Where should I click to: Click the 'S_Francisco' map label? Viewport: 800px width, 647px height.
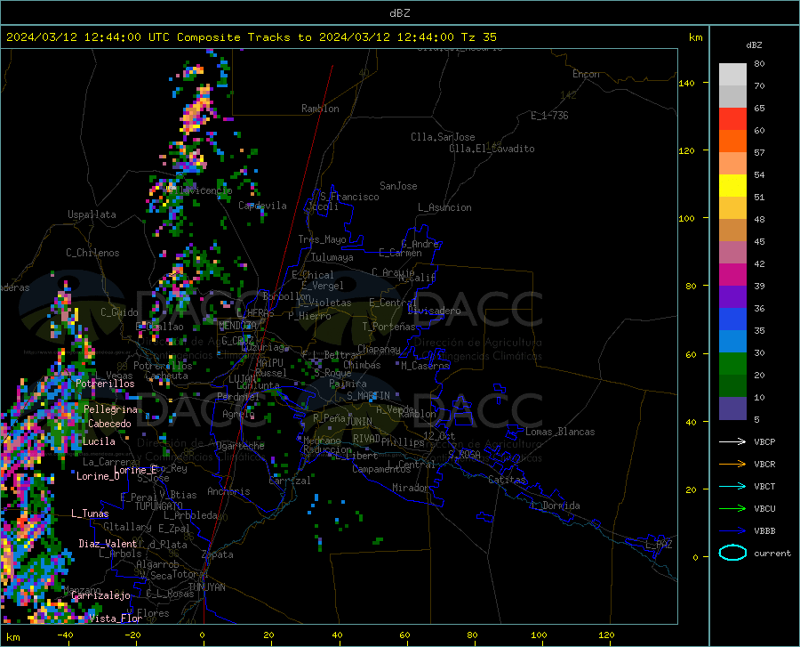point(349,197)
